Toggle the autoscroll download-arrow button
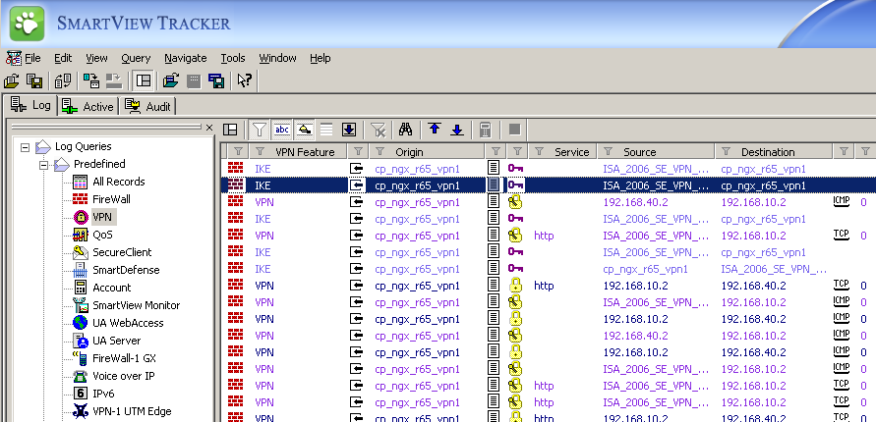Screen dimensions: 876x422 (349, 130)
